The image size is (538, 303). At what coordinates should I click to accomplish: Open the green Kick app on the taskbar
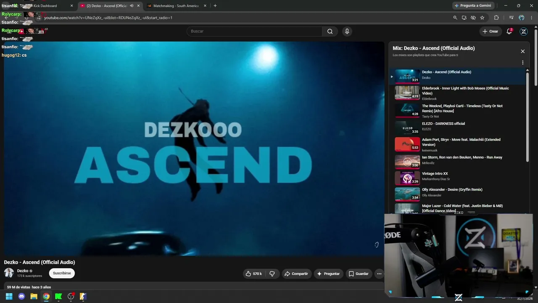pyautogui.click(x=58, y=296)
